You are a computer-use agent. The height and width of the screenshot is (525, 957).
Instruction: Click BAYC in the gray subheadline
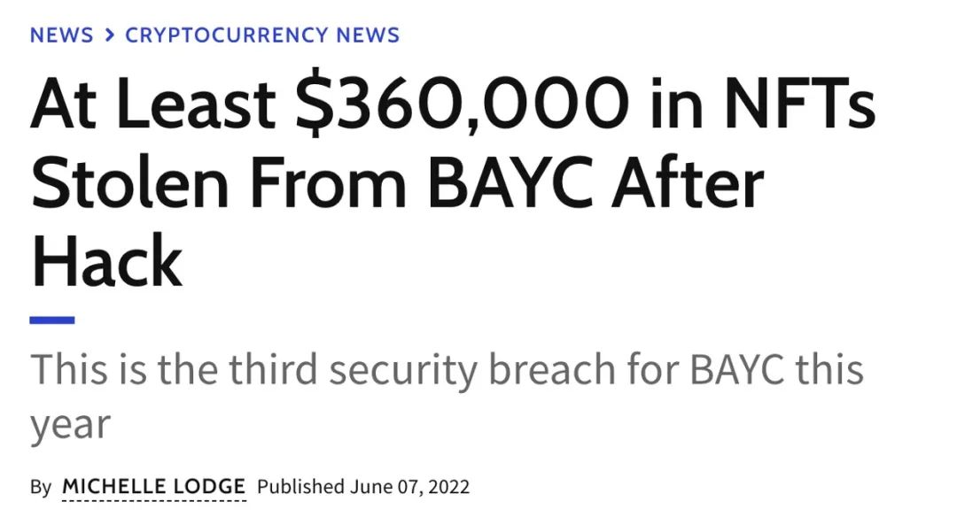[736, 370]
